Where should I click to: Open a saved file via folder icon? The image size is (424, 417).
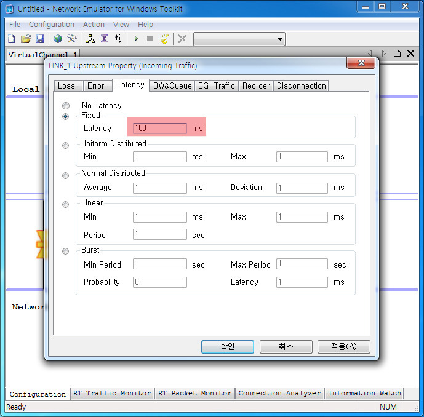[26, 39]
